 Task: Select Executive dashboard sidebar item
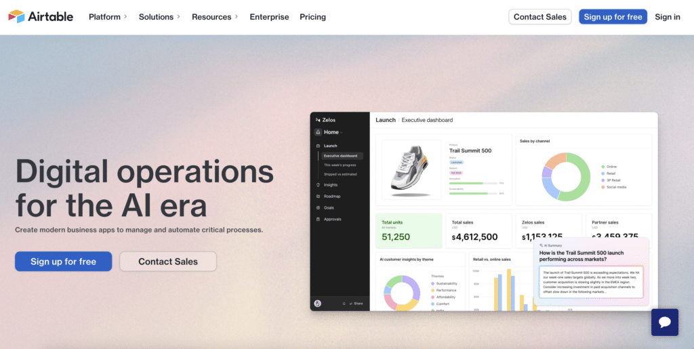342,156
